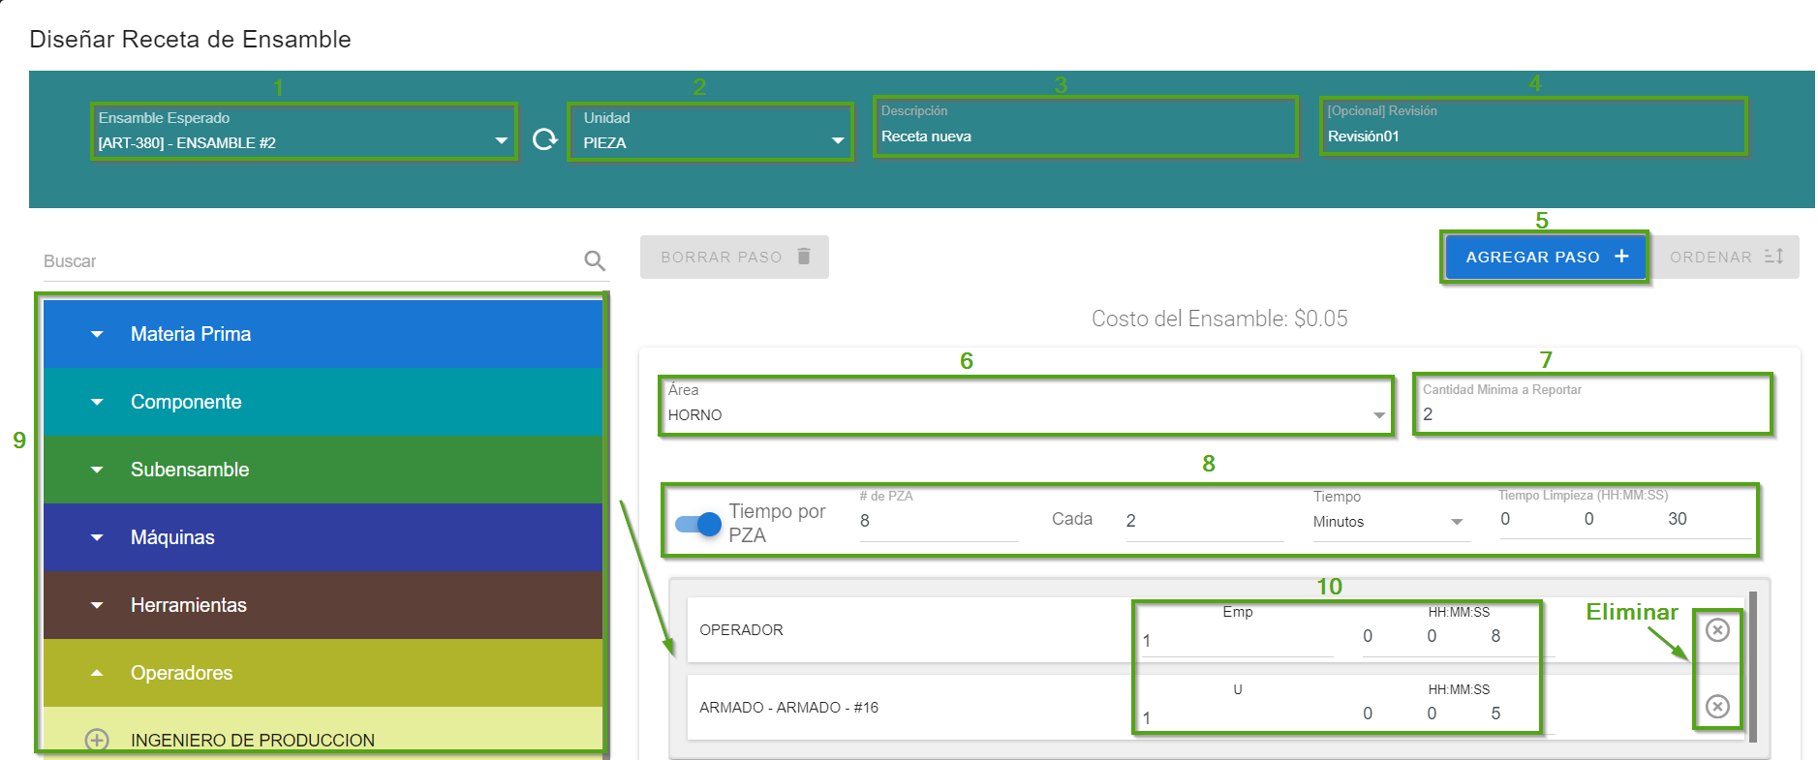The height and width of the screenshot is (760, 1818).
Task: Click the BORRAR PASO button
Action: [734, 258]
